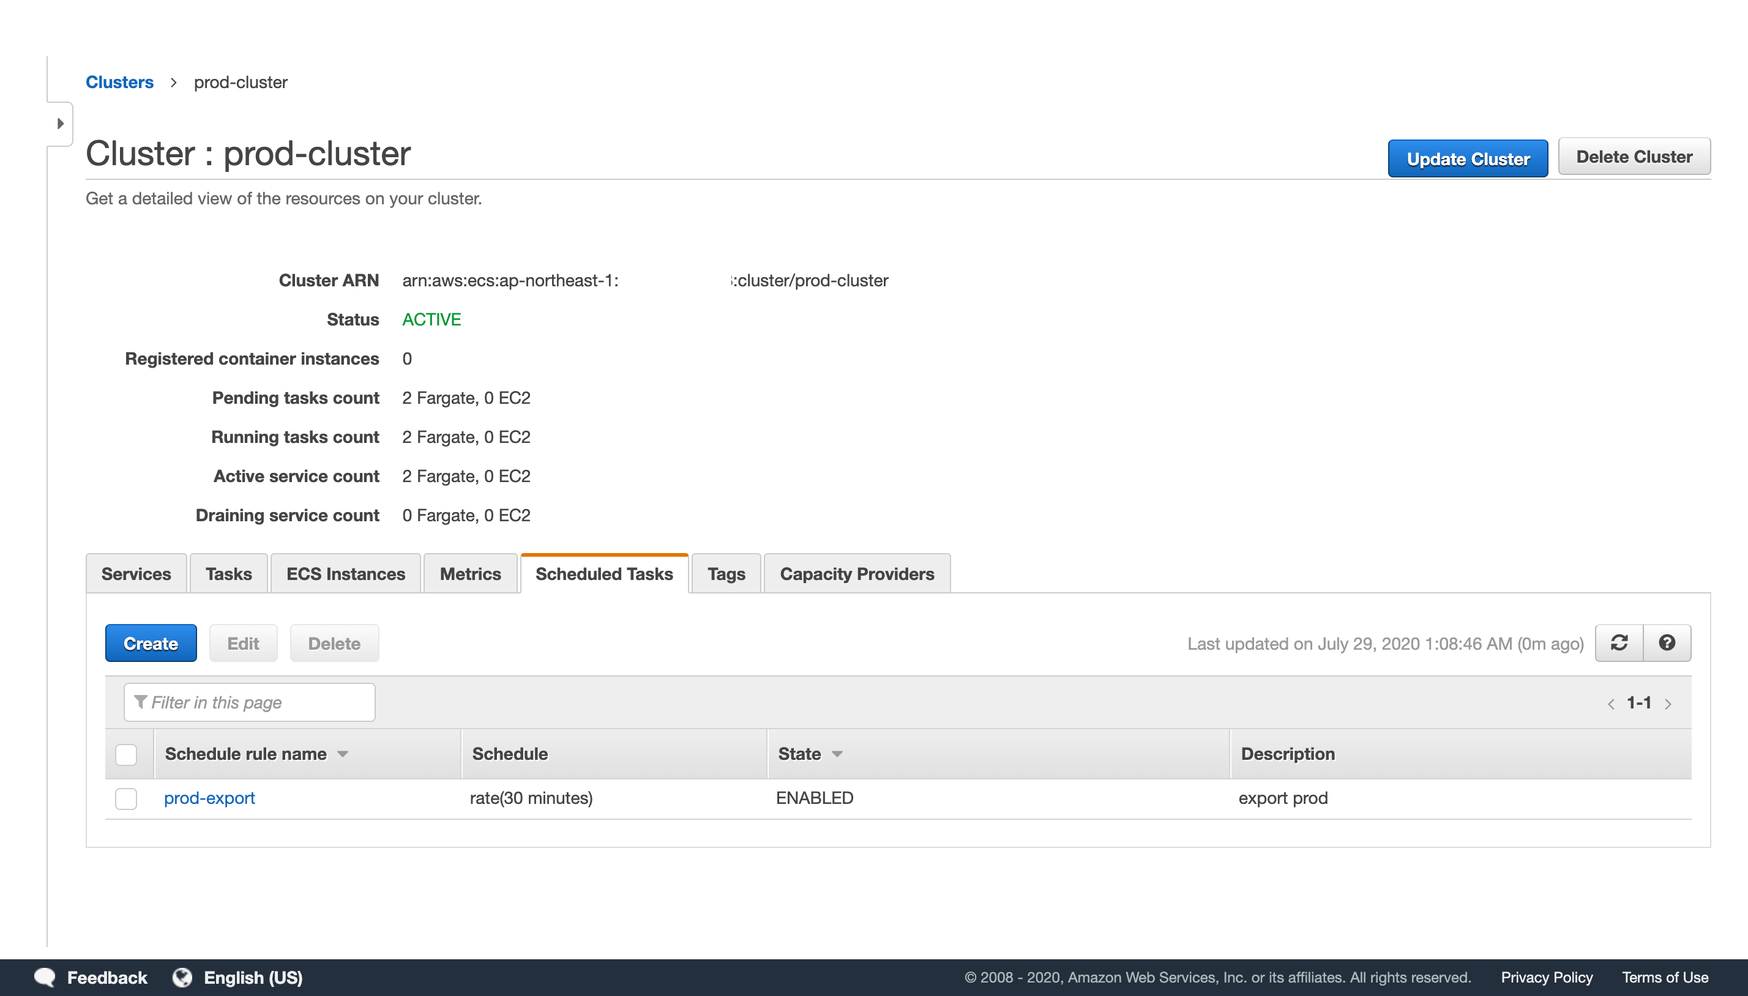
Task: Switch to the Services tab
Action: point(136,573)
